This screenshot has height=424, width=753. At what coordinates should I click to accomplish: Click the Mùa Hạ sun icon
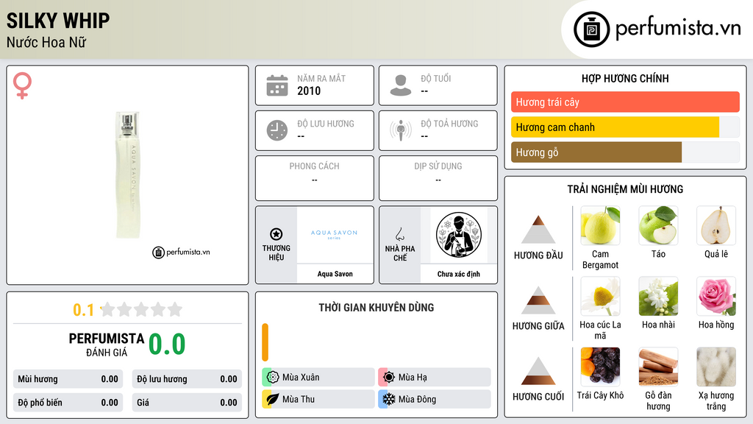pos(389,377)
